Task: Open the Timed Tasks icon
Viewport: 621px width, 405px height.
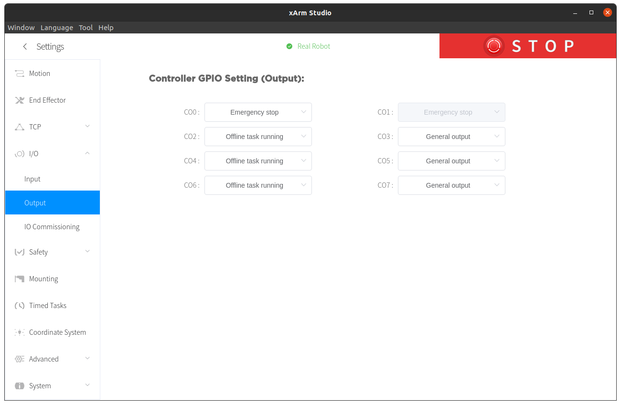Action: coord(19,305)
